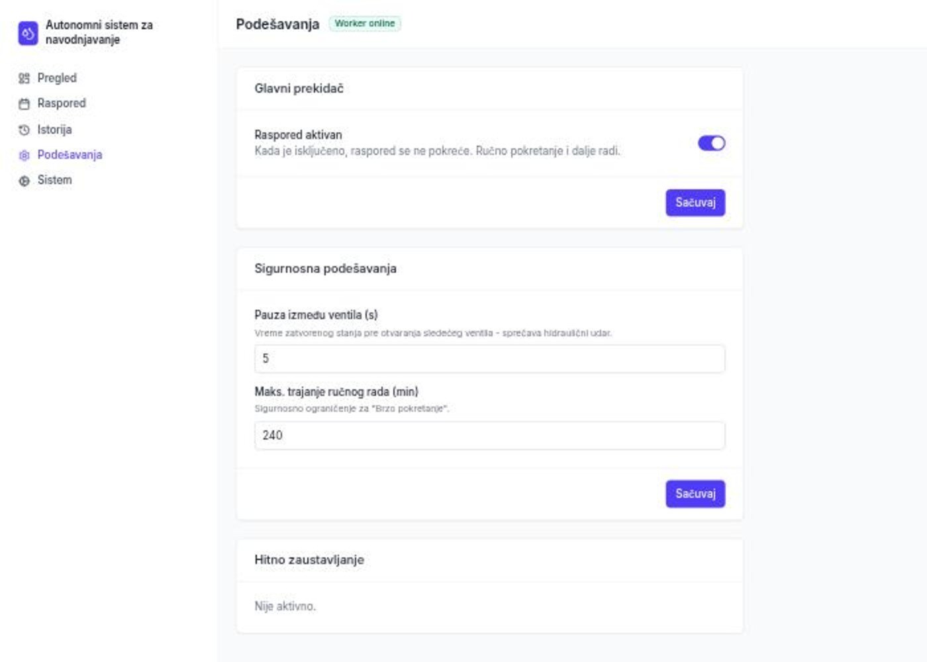The image size is (927, 662).
Task: Save the Sigurnosna podešavanja section
Action: coord(695,494)
